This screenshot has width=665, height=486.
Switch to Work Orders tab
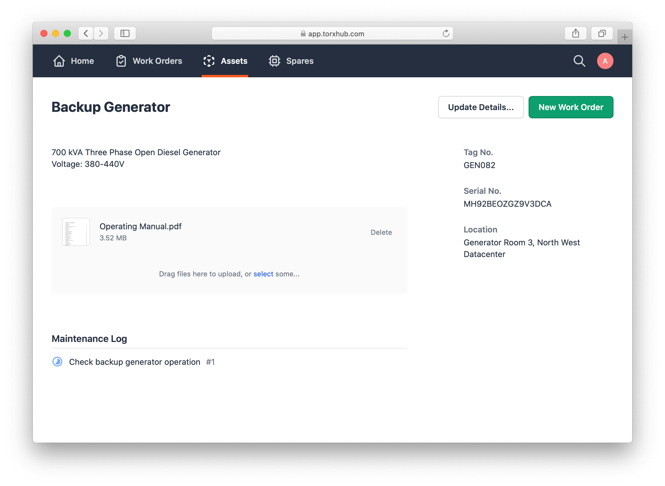(x=157, y=61)
